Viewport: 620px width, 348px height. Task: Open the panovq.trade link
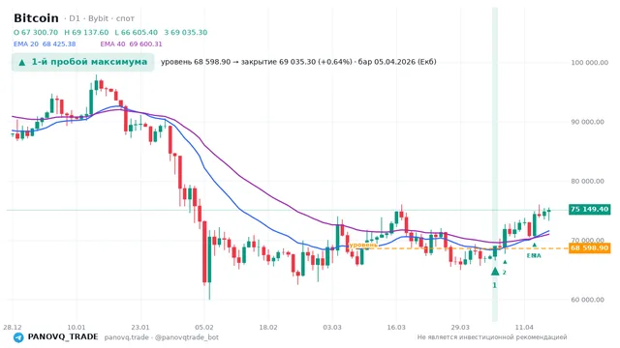[x=127, y=337]
